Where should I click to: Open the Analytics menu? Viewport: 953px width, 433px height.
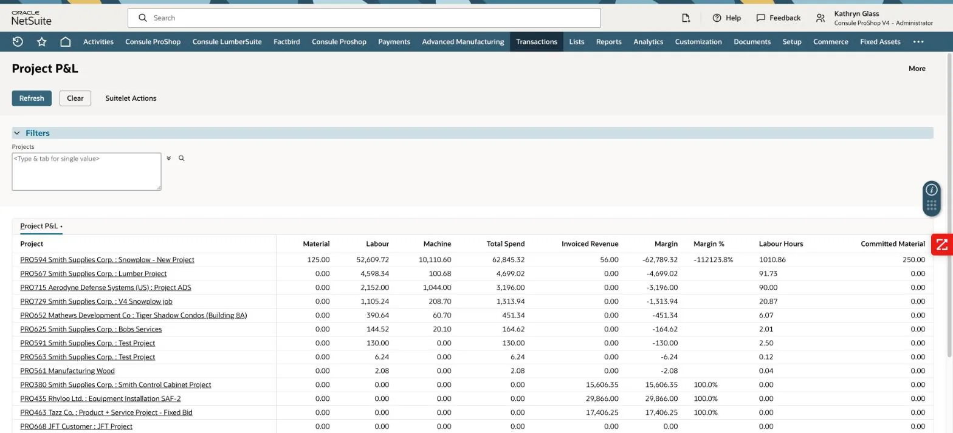pyautogui.click(x=648, y=42)
